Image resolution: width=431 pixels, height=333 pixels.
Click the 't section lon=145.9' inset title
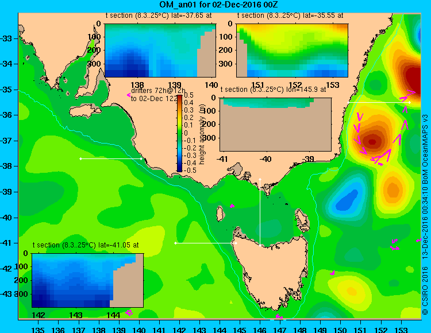click(274, 90)
